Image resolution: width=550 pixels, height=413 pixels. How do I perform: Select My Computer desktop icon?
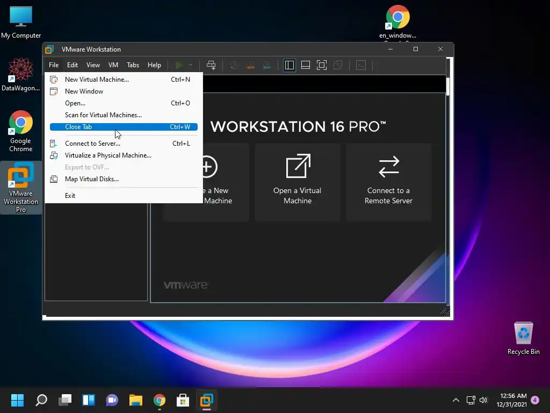[21, 22]
